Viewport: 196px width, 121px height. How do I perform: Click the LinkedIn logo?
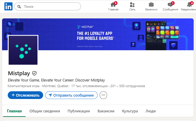pyautogui.click(x=8, y=6)
